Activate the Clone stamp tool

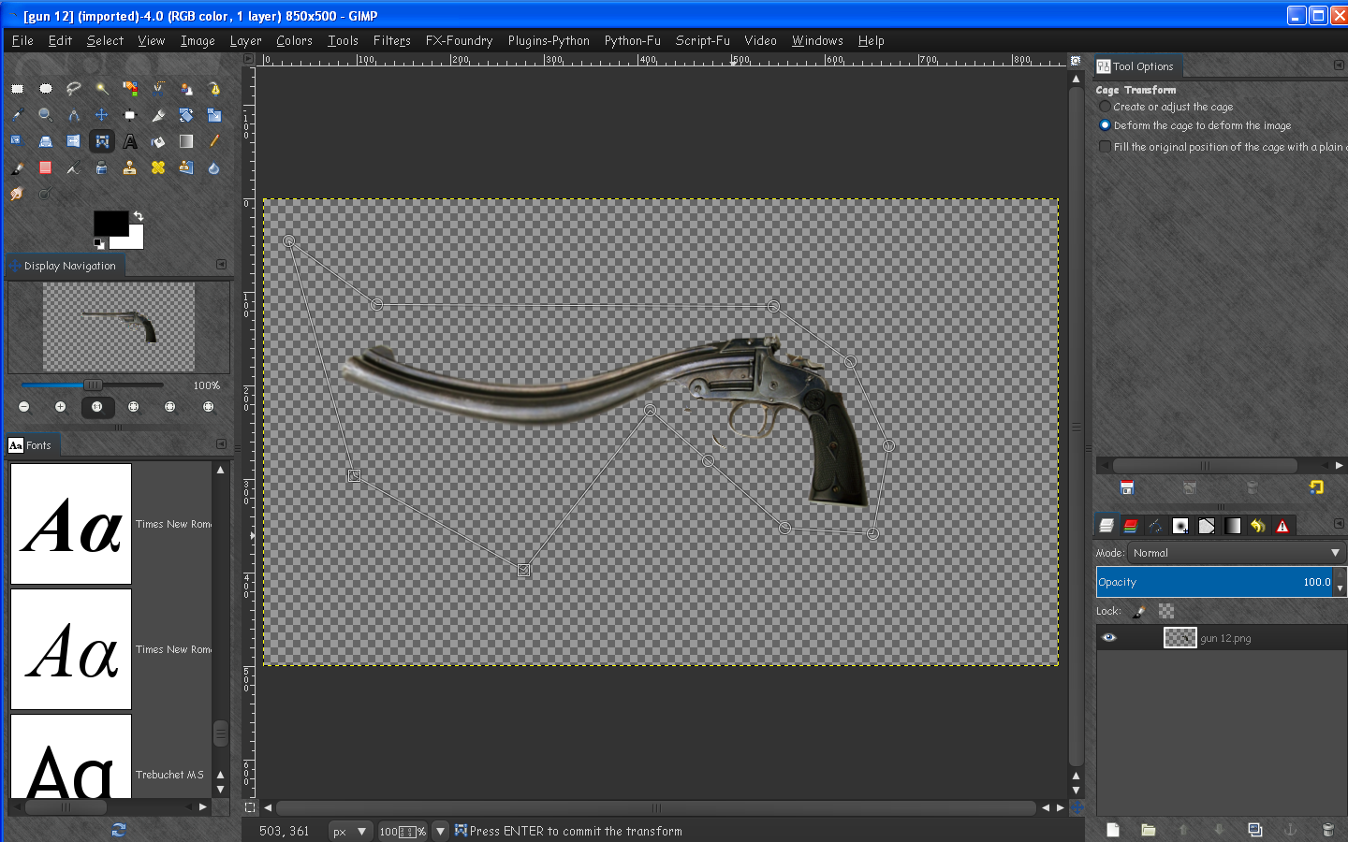128,167
